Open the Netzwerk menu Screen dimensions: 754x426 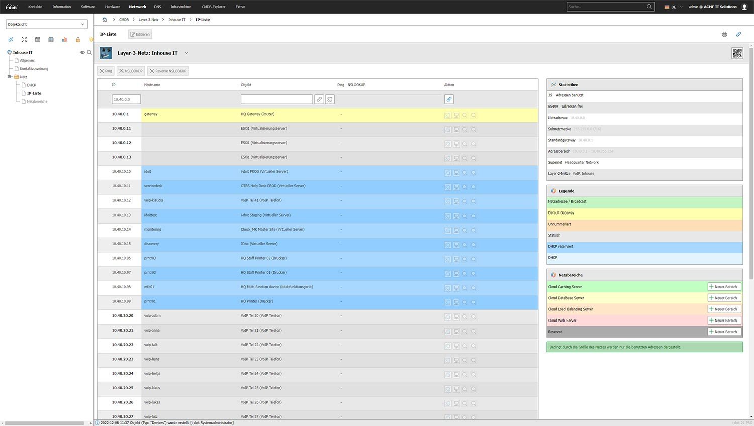point(137,7)
